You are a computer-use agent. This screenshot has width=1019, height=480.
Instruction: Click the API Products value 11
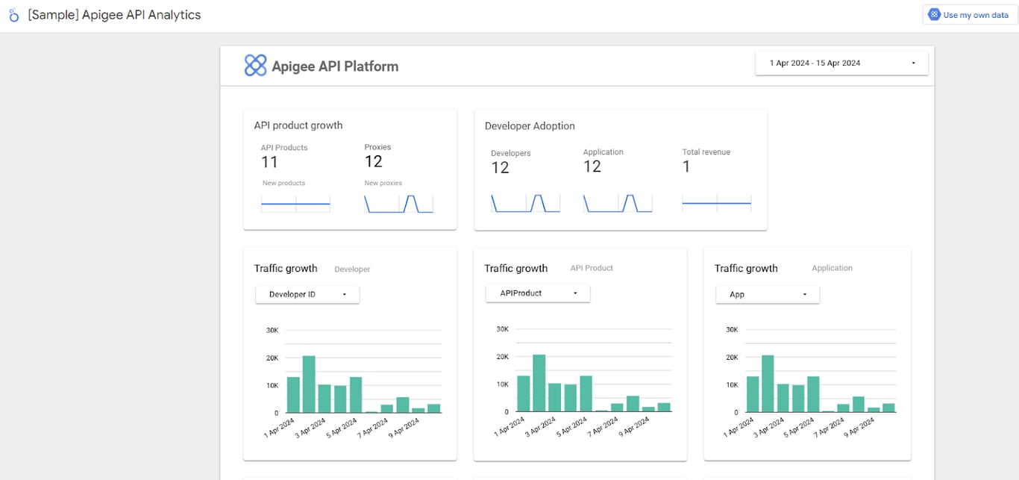point(269,162)
